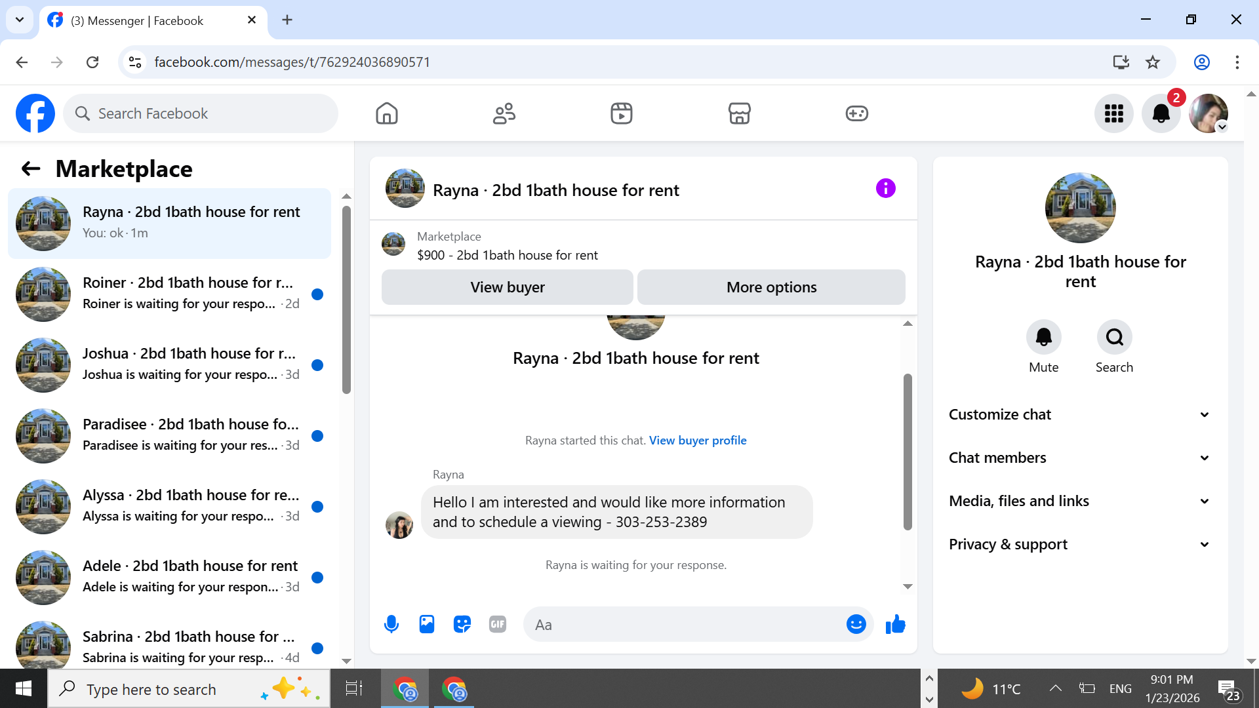Send a thumbs-up like
1259x708 pixels.
(895, 624)
